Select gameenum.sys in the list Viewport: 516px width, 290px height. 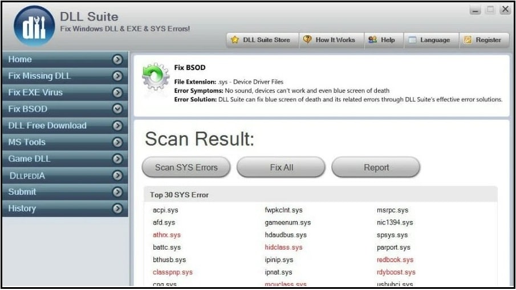(288, 223)
